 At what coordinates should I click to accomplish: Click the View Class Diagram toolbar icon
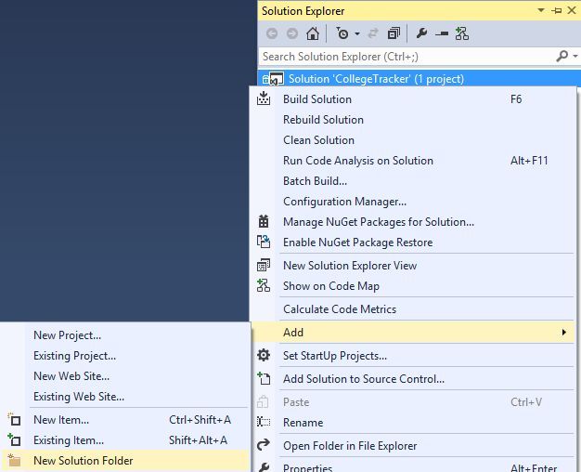coord(462,33)
